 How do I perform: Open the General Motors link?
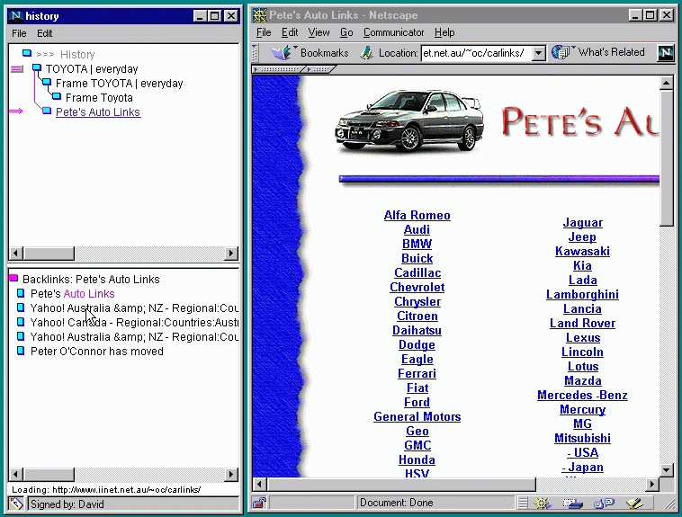pos(417,416)
